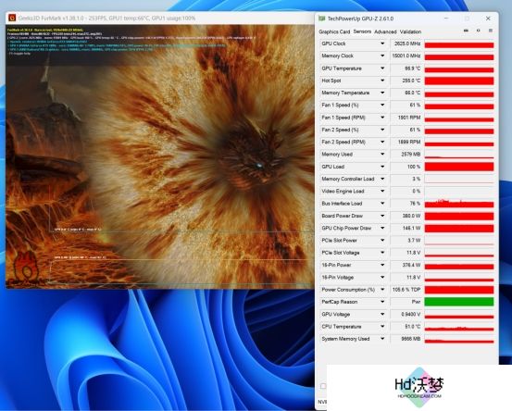Click the GPU-Z screenshot camera icon
Image resolution: width=512 pixels, height=411 pixels.
point(466,31)
